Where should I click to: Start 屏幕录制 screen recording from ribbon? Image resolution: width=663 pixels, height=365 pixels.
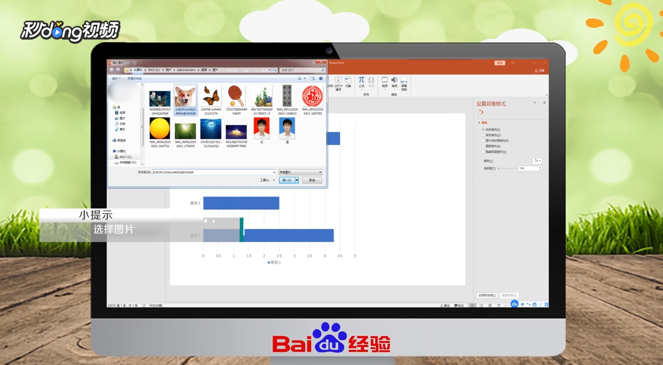pos(404,84)
